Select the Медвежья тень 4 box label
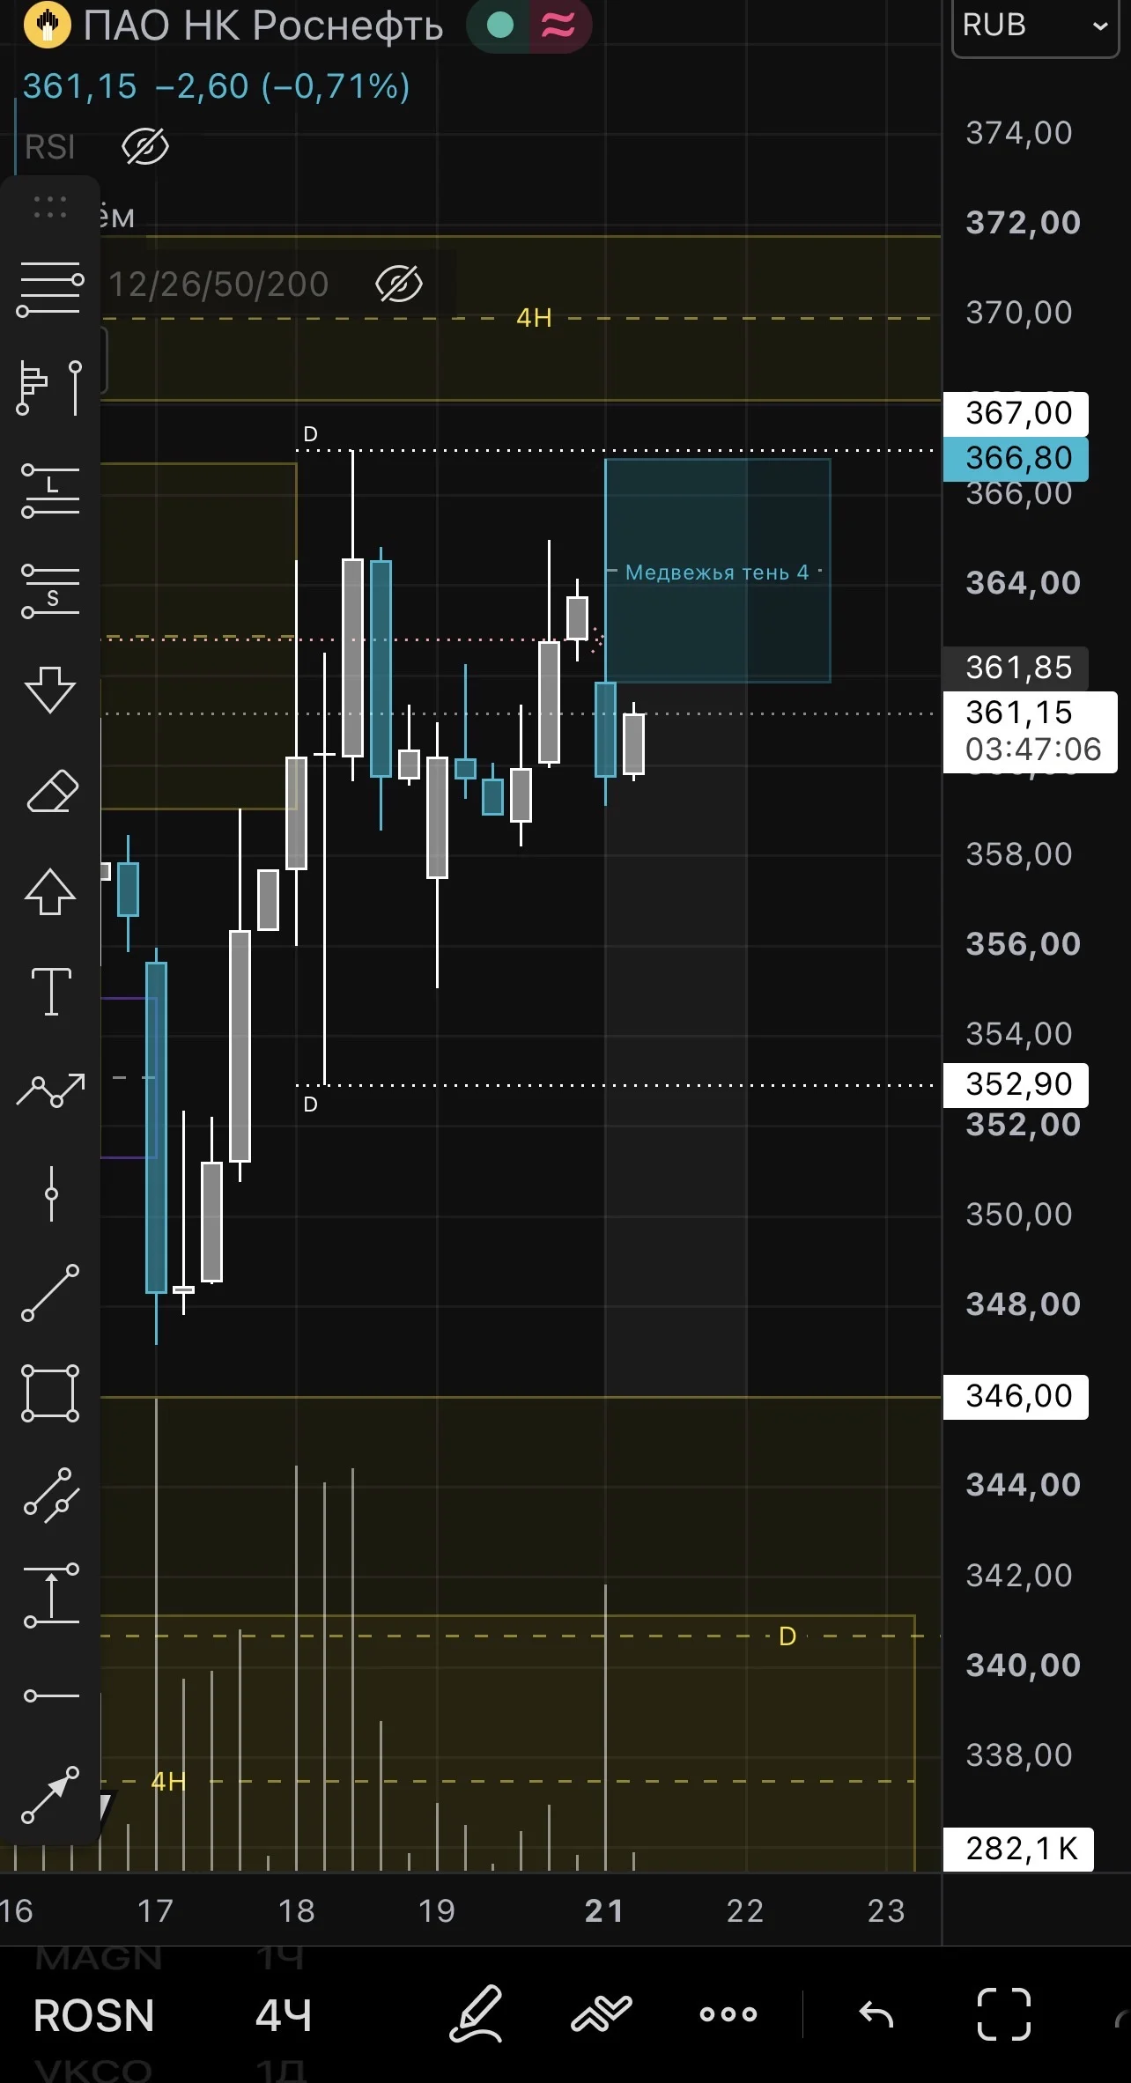 coord(717,572)
